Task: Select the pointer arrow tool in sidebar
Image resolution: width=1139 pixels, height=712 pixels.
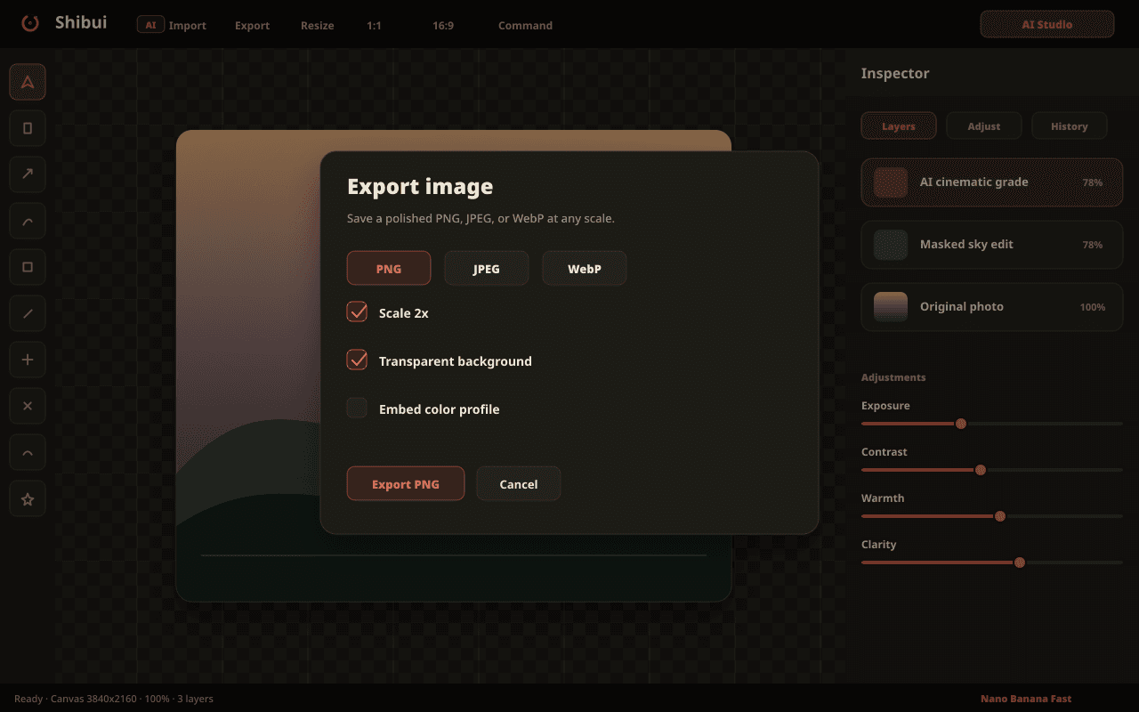Action: (x=28, y=82)
